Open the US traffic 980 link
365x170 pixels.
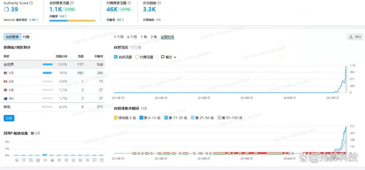coord(81,73)
